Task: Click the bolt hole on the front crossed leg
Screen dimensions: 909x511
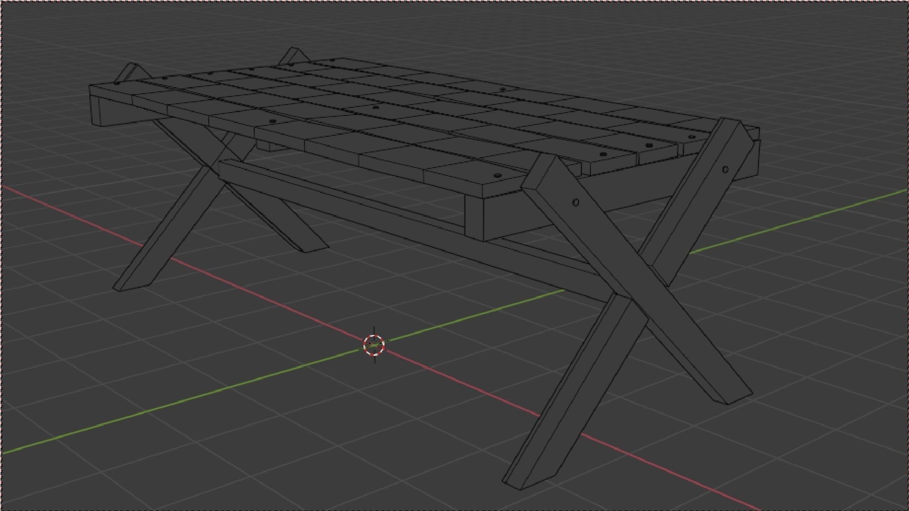Action: point(576,203)
